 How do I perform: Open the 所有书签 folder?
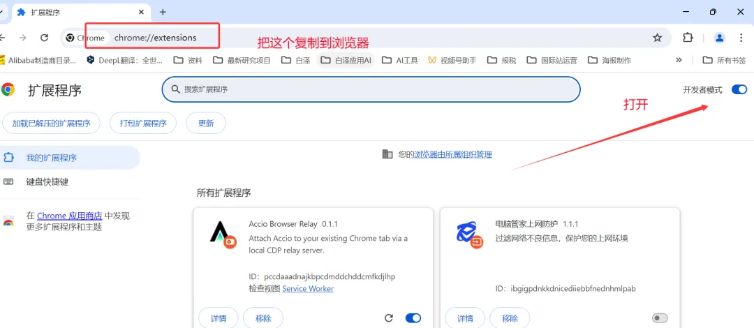pyautogui.click(x=724, y=60)
